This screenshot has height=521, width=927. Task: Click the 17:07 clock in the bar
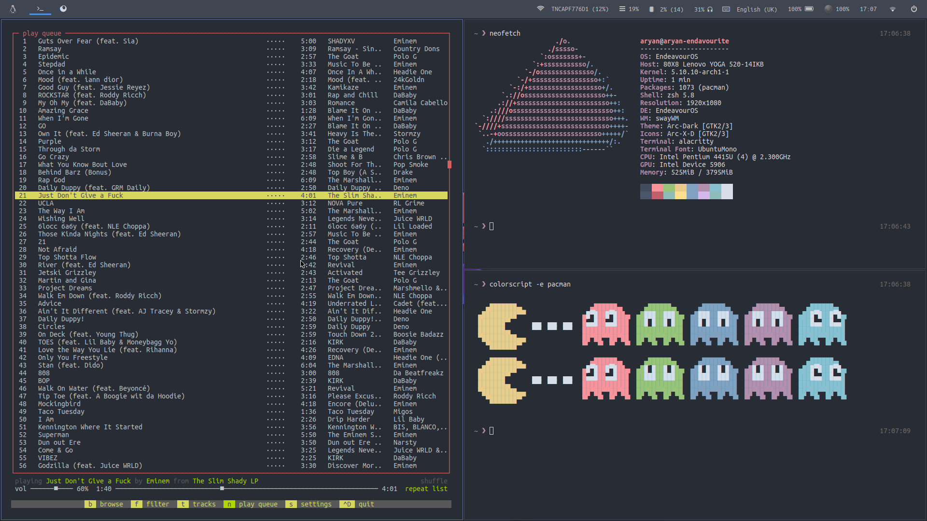point(868,9)
